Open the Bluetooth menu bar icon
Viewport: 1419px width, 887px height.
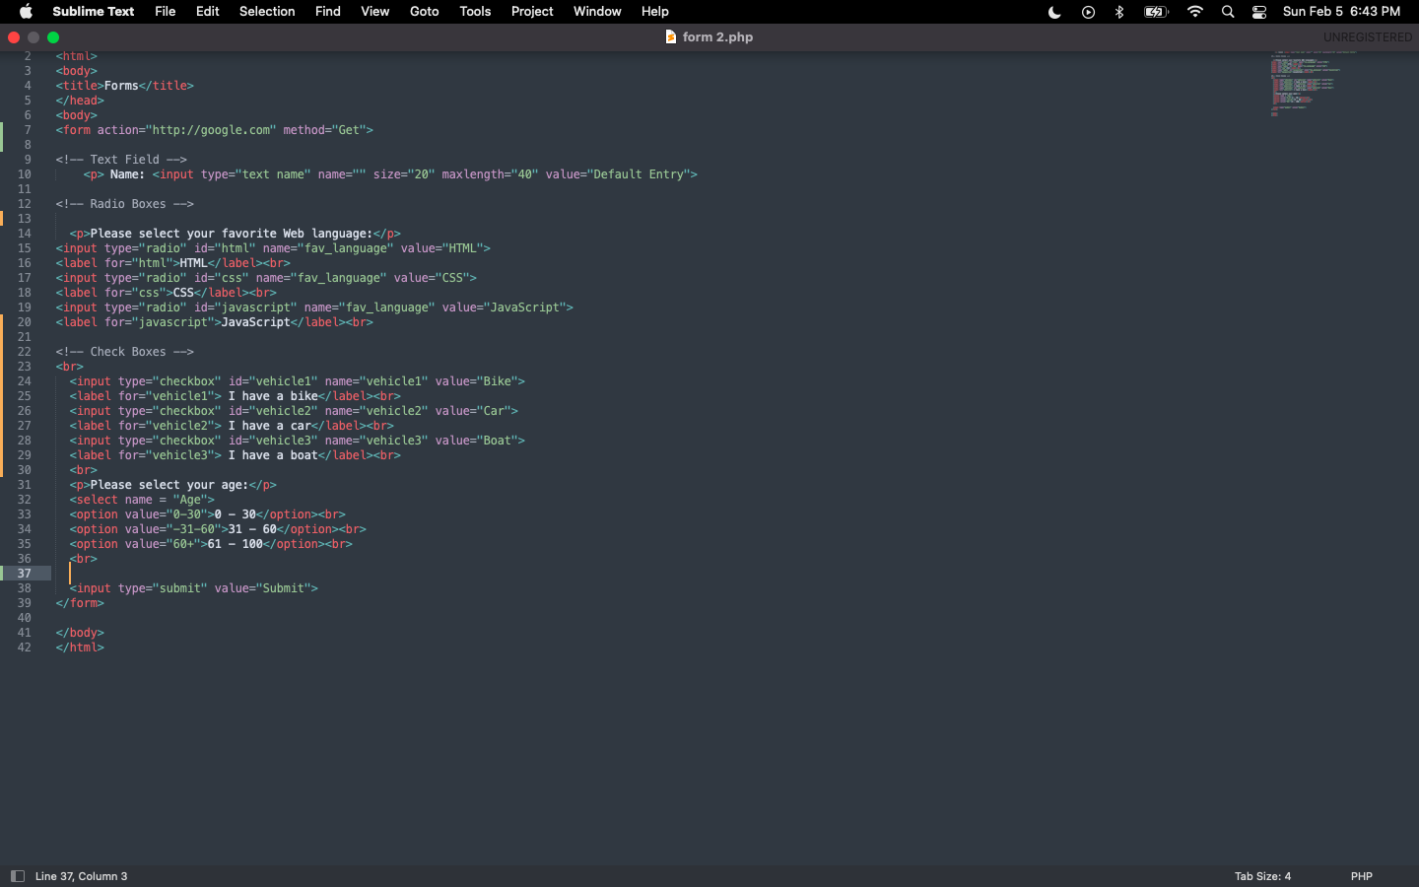(x=1119, y=12)
